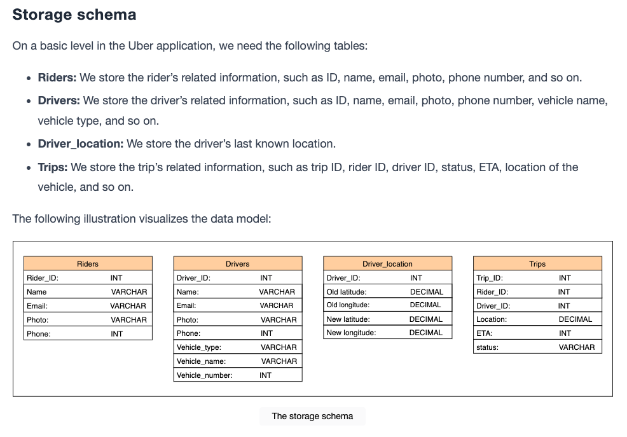
Task: Select the Drivers table header
Action: [238, 263]
